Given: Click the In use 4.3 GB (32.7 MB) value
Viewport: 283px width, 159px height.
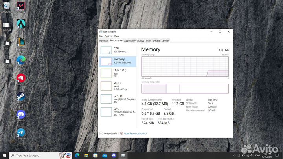Looking at the screenshot, I should click(155, 104).
